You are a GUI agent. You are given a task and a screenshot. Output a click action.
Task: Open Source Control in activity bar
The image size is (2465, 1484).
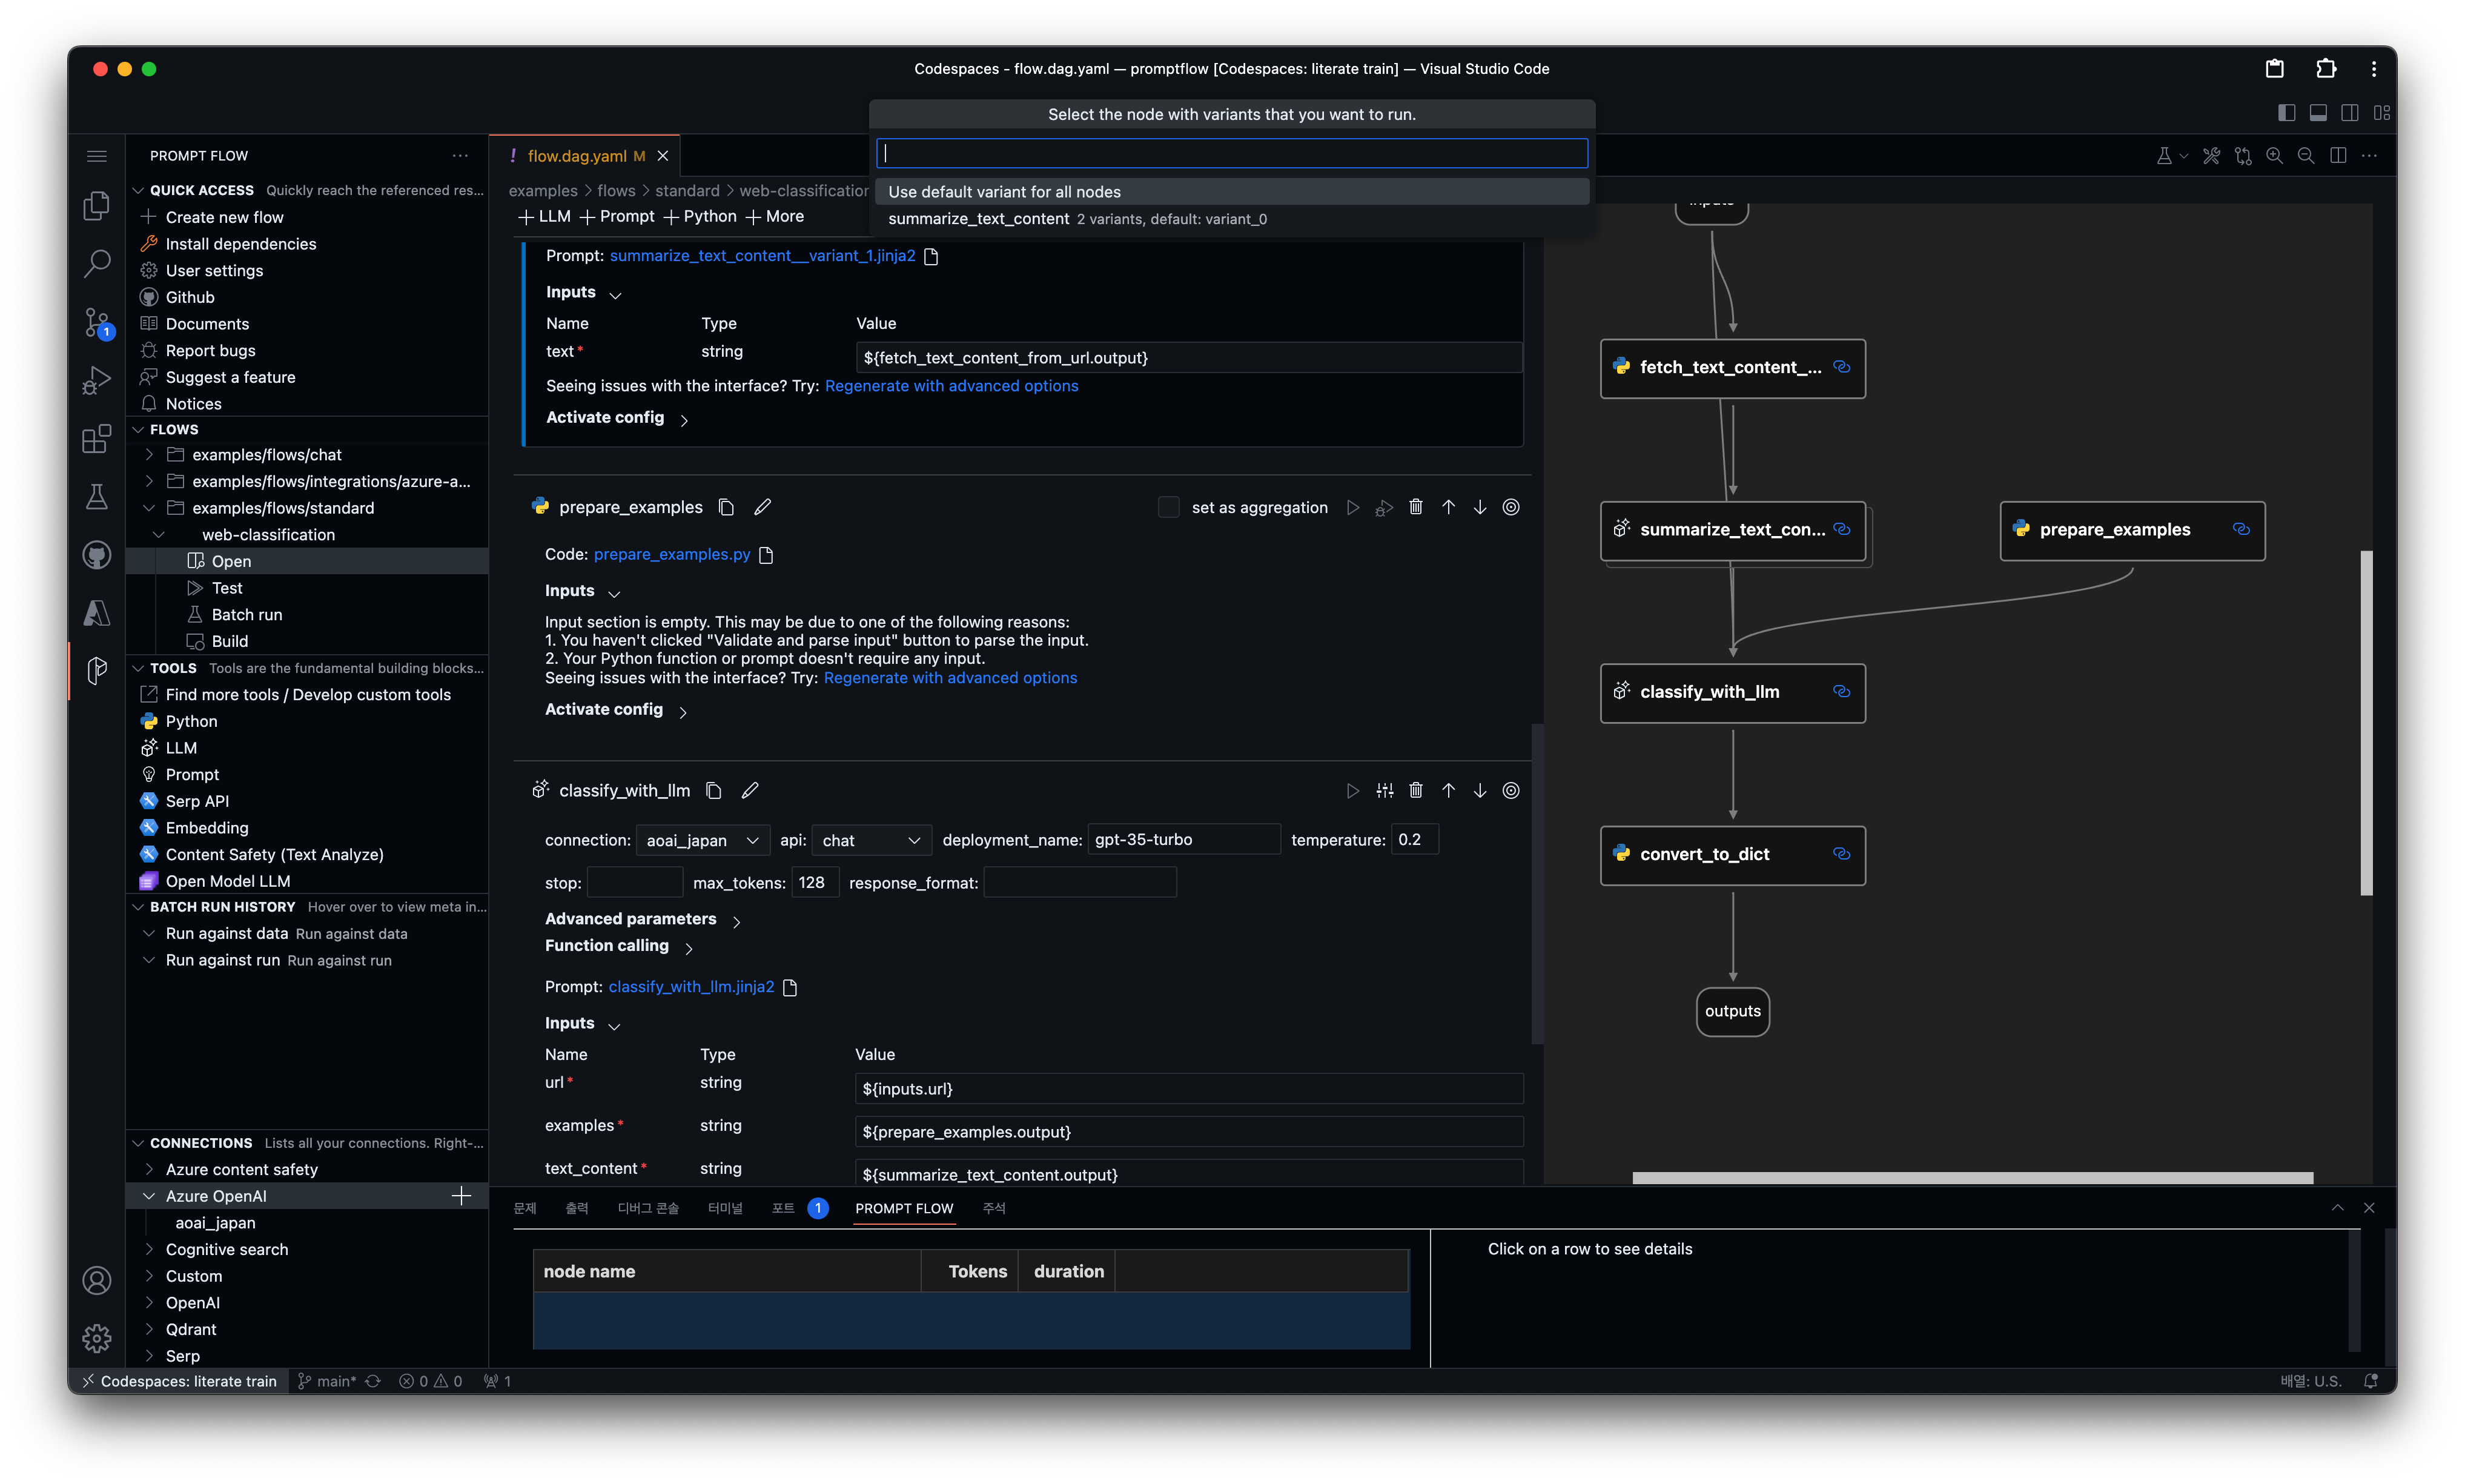(96, 322)
